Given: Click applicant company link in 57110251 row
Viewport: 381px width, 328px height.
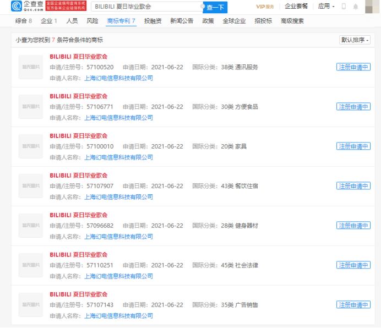Looking at the screenshot, I should 118,276.
